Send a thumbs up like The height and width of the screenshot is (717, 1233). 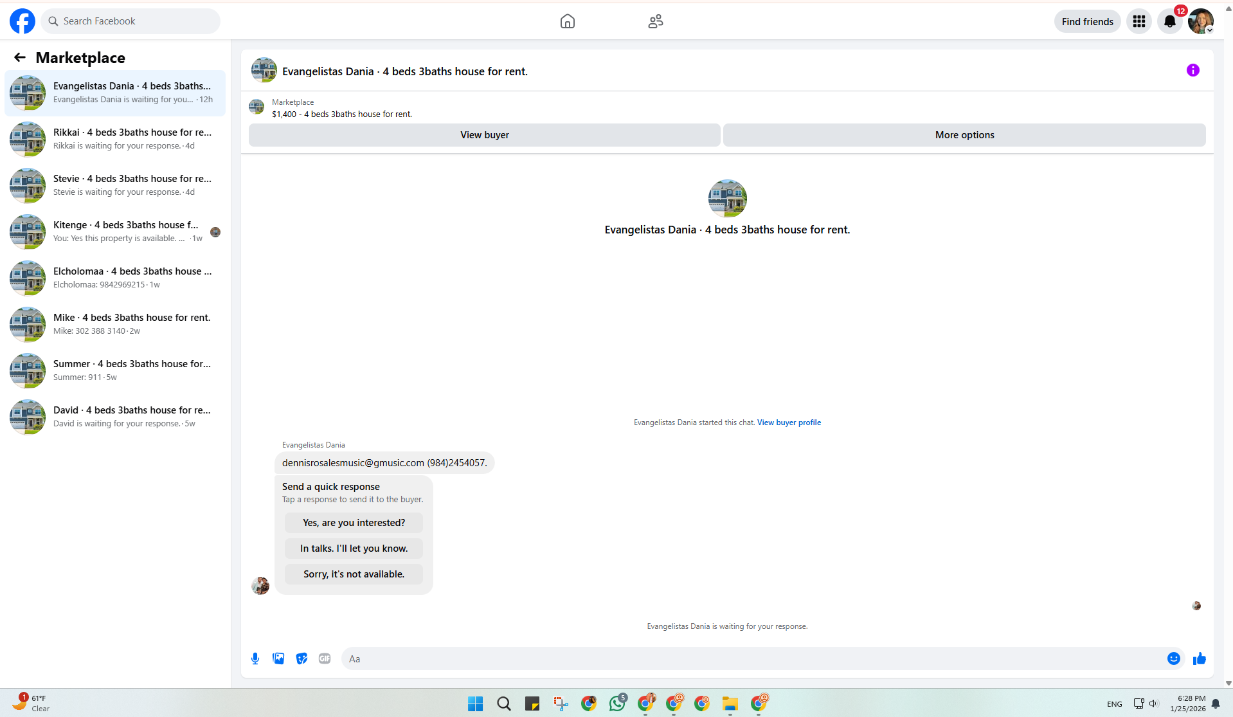point(1199,658)
